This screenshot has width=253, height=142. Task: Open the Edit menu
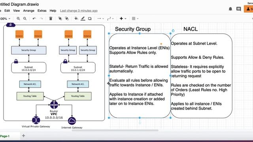(x=7, y=11)
